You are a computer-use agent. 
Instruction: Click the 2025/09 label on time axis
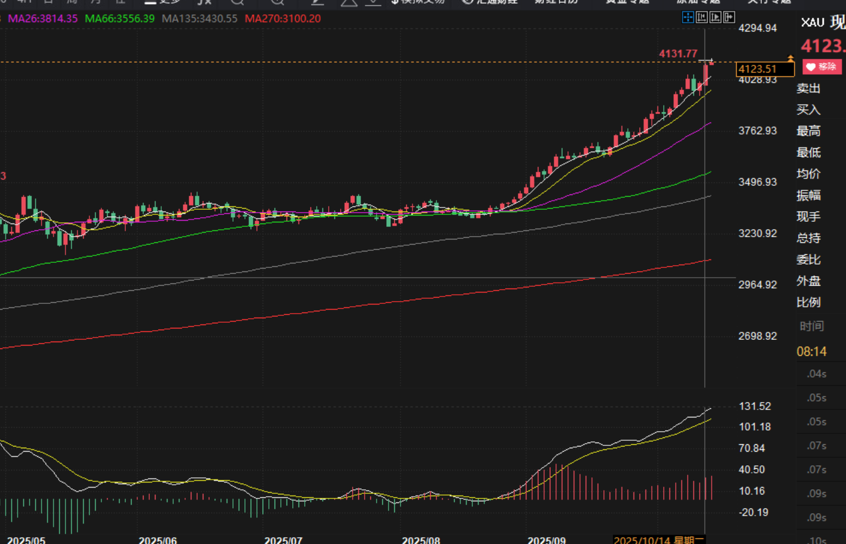[x=546, y=539]
